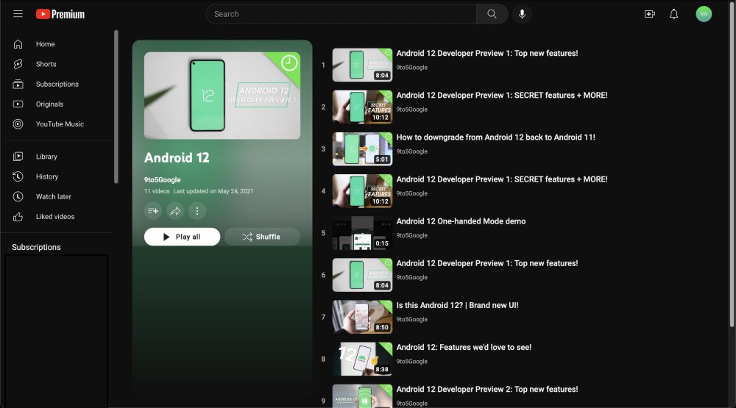Image resolution: width=736 pixels, height=408 pixels.
Task: Activate voice search microphone
Action: (x=522, y=14)
